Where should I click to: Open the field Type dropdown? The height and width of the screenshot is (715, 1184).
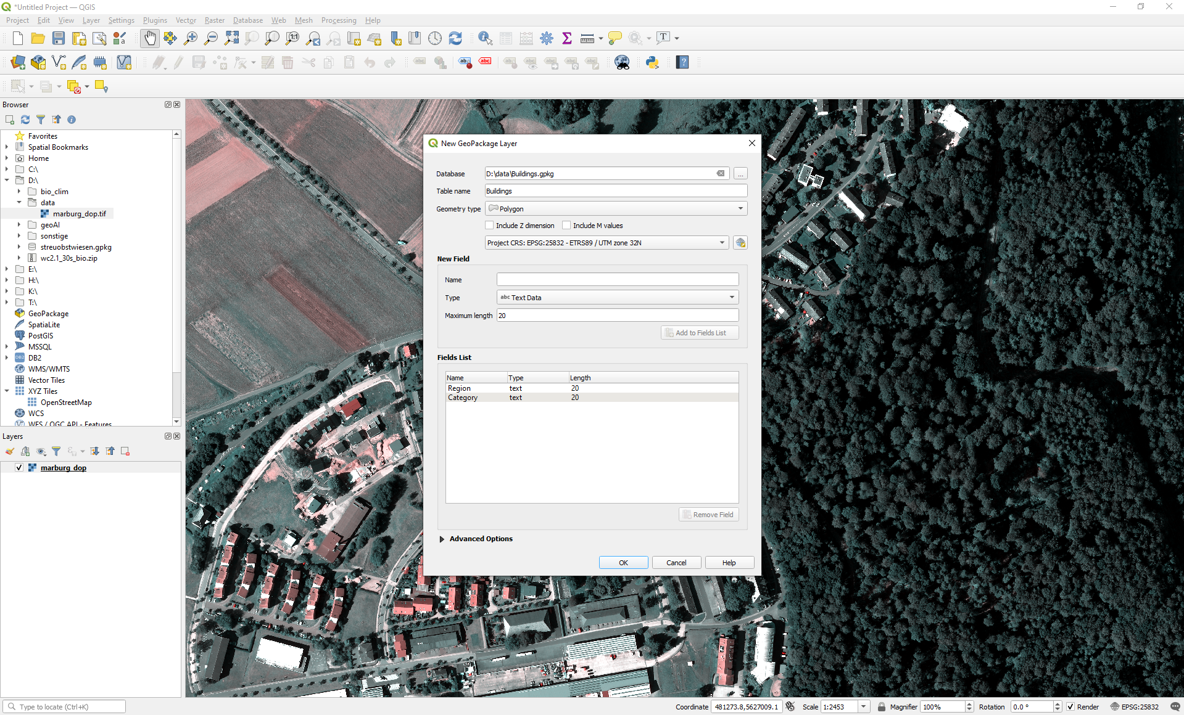[618, 297]
